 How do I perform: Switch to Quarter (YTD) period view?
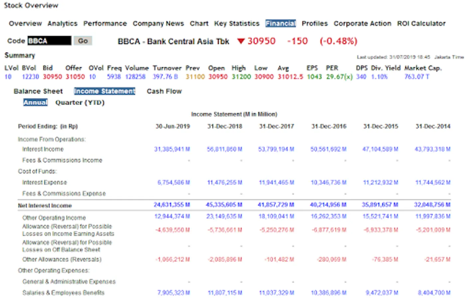[x=80, y=103]
